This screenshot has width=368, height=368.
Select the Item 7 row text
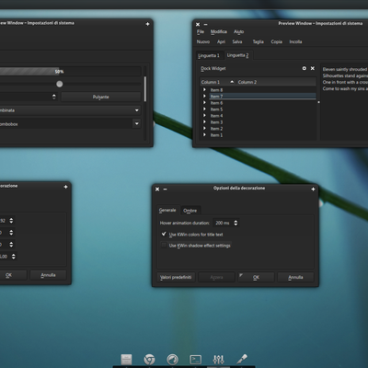pyautogui.click(x=216, y=97)
